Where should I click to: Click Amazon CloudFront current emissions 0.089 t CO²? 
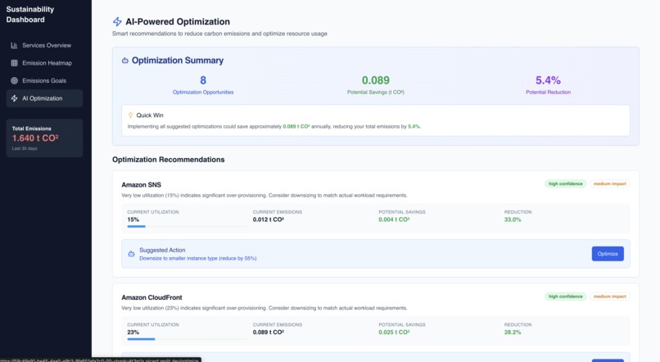point(269,333)
